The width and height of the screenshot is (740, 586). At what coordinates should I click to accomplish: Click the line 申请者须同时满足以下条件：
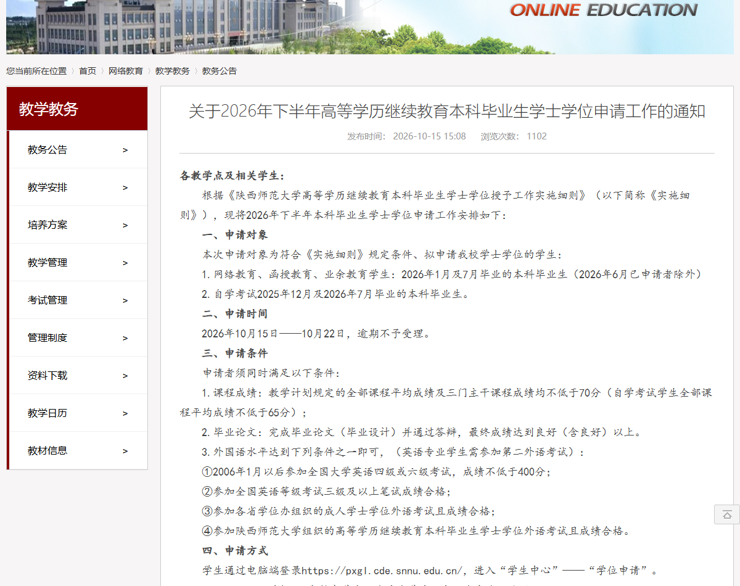(x=271, y=373)
